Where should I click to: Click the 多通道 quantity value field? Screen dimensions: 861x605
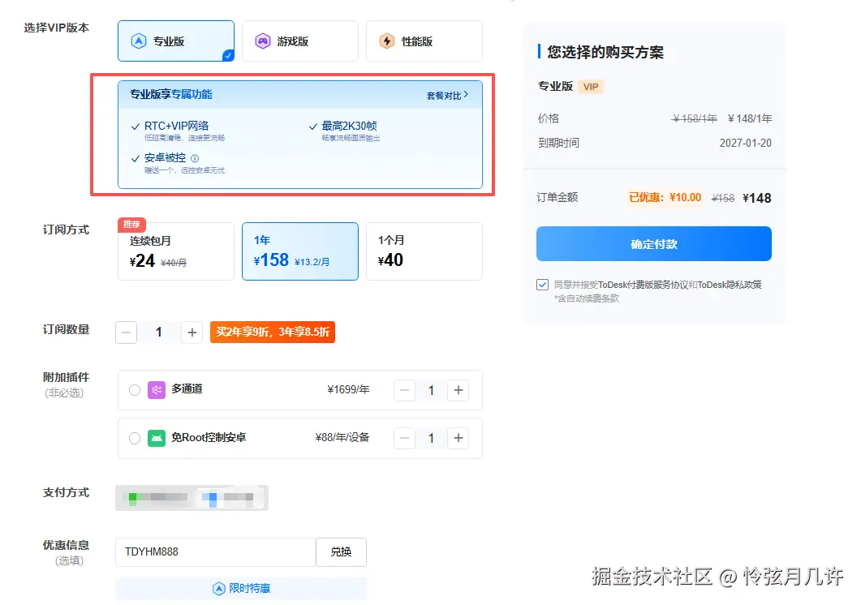(x=432, y=390)
